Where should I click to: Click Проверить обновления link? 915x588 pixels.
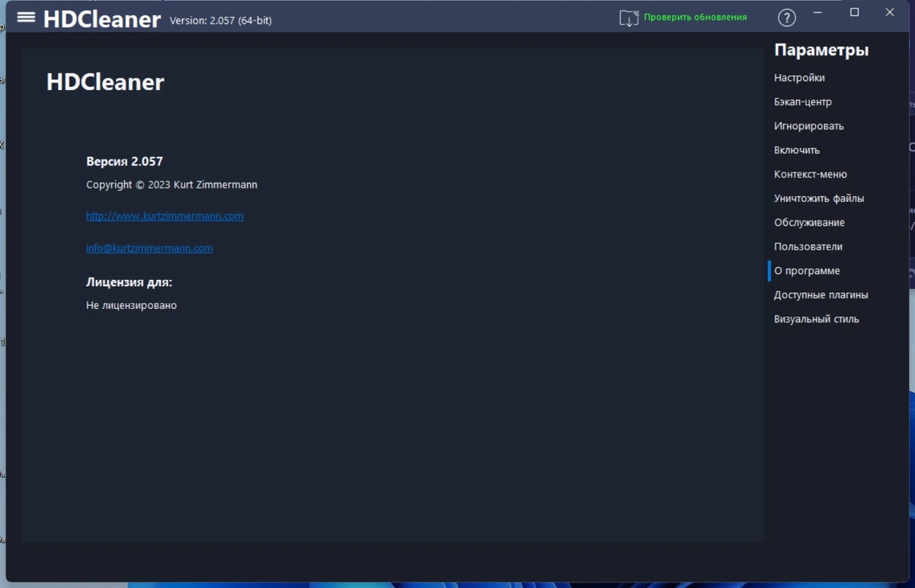[695, 17]
